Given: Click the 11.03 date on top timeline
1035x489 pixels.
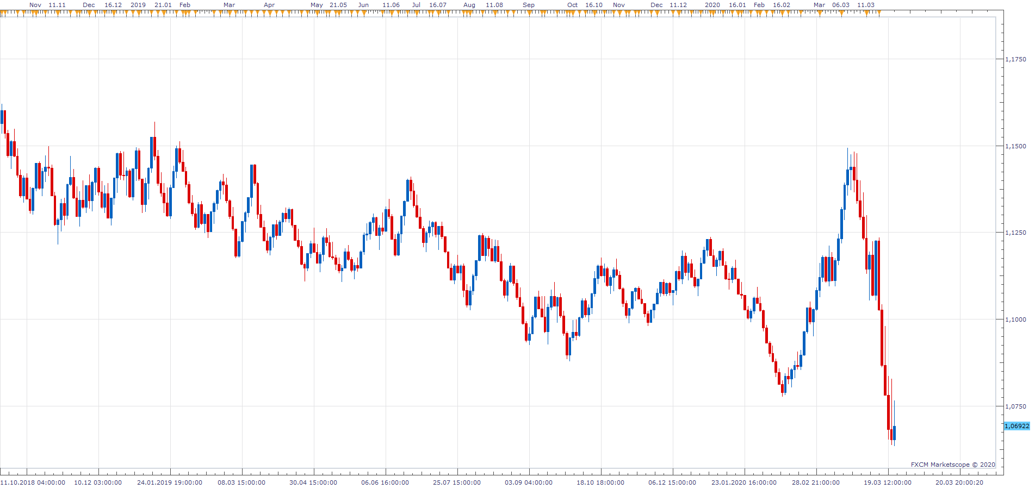Looking at the screenshot, I should (866, 5).
